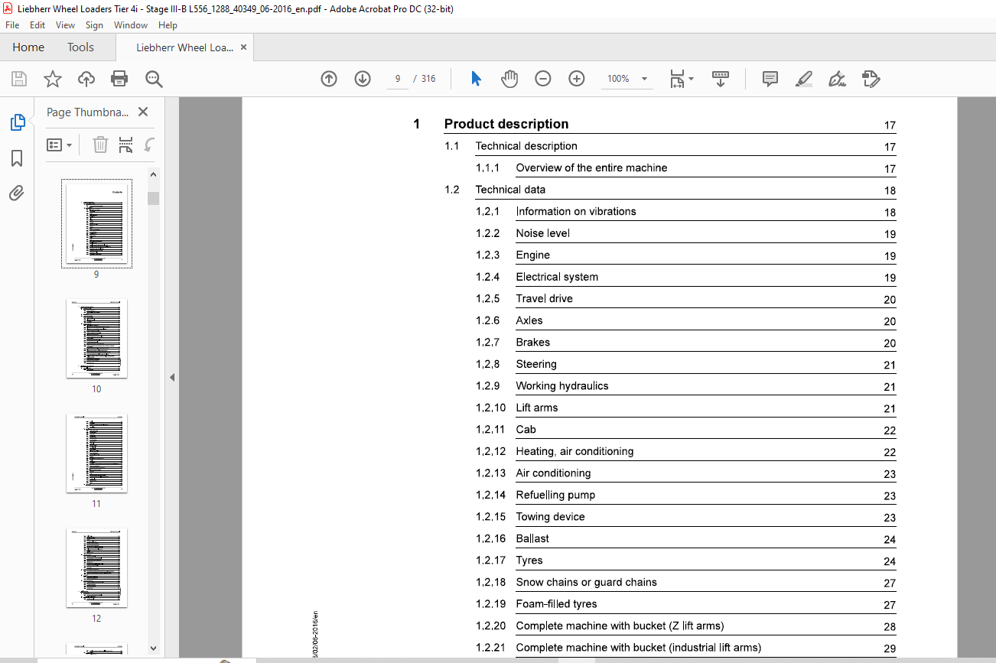
Task: Click the Save file icon
Action: [19, 79]
